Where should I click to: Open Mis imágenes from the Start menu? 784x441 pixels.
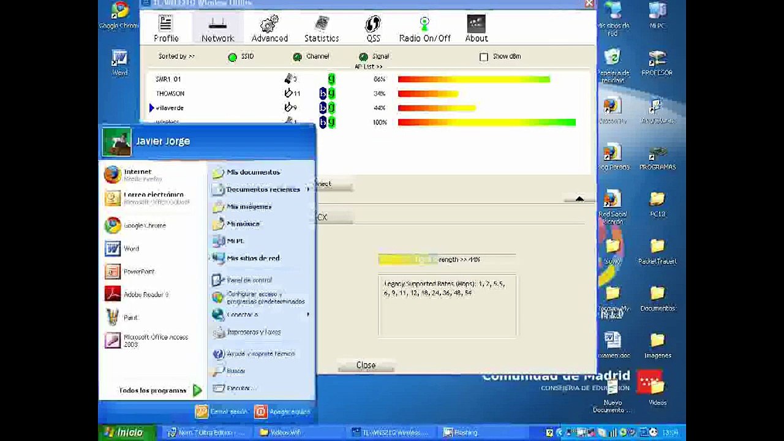tap(261, 206)
